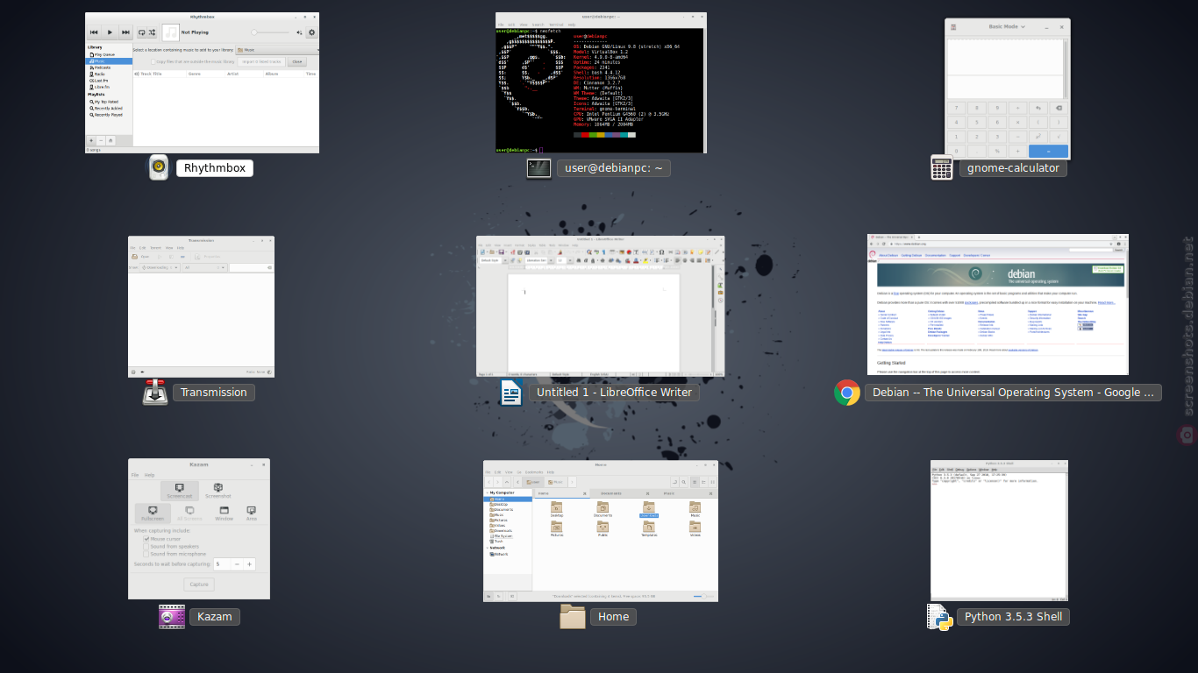The width and height of the screenshot is (1198, 673).
Task: Click the Rhythmbox volume icon
Action: 299,32
